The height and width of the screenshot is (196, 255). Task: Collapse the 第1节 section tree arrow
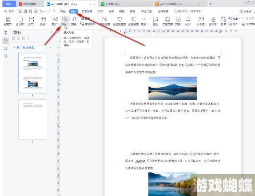point(14,48)
